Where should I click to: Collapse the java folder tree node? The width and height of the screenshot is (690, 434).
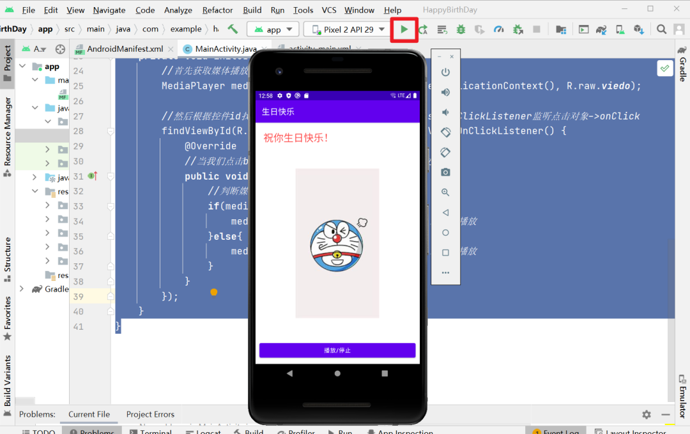click(34, 107)
